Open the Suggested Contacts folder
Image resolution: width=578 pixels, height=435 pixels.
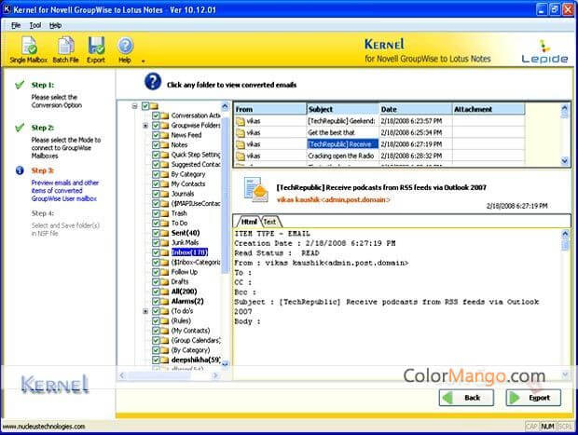coord(196,164)
